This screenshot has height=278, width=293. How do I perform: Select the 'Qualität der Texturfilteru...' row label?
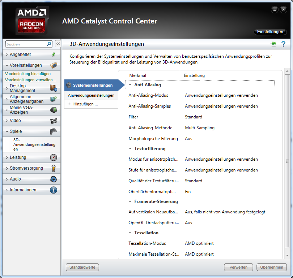(154, 181)
